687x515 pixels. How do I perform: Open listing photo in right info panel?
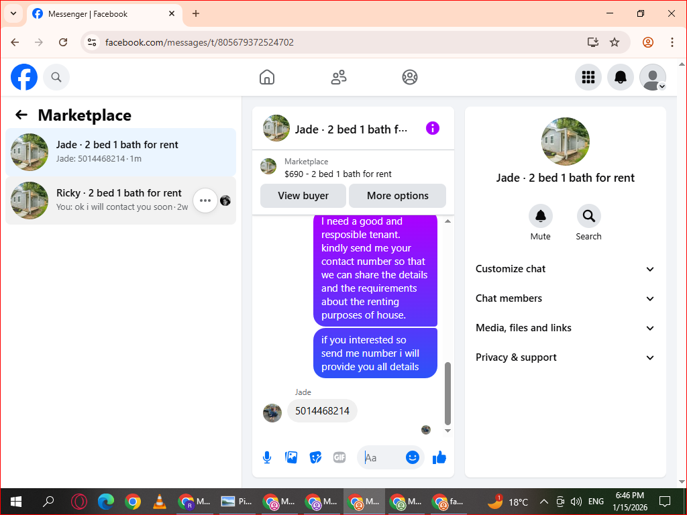point(565,141)
